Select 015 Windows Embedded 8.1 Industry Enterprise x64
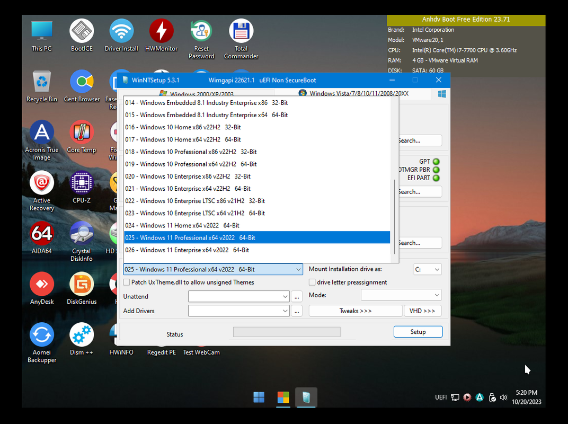 (257, 115)
